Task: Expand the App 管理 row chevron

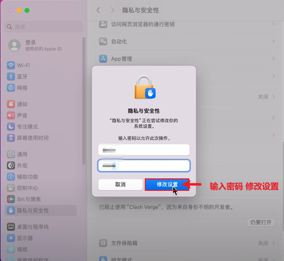Action: pos(273,59)
